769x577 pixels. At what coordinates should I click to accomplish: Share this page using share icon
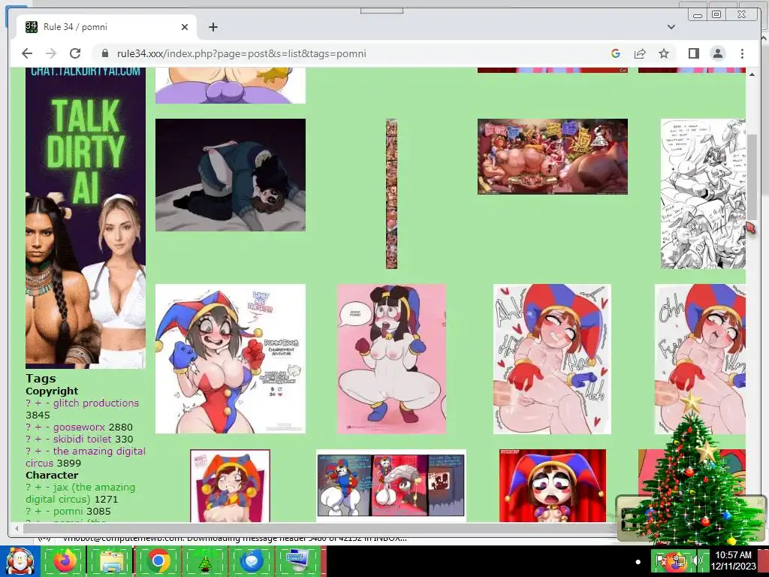point(640,53)
